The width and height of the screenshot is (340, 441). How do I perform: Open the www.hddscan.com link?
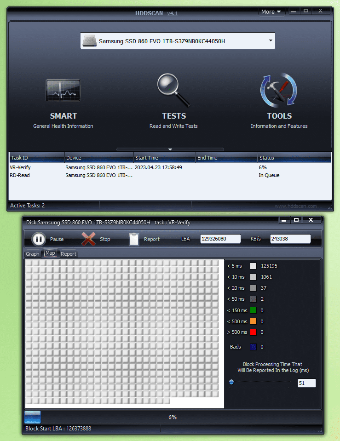coord(295,206)
